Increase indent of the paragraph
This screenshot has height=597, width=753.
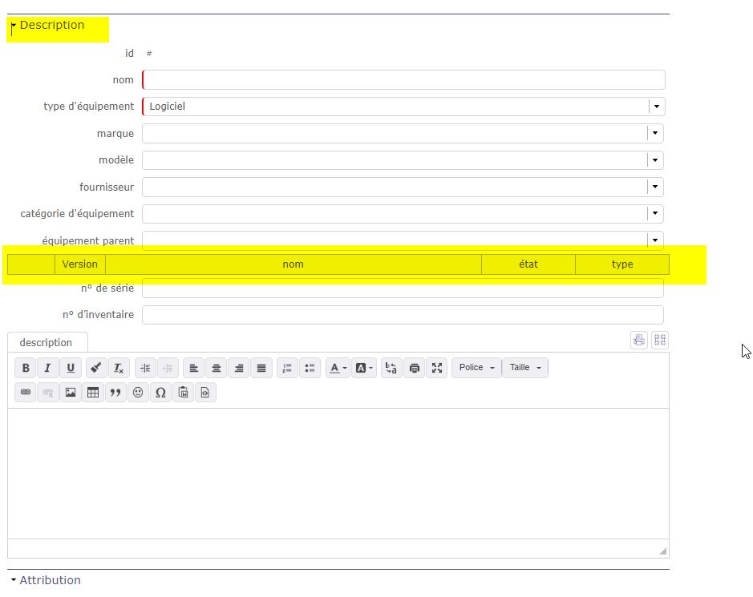click(x=145, y=368)
